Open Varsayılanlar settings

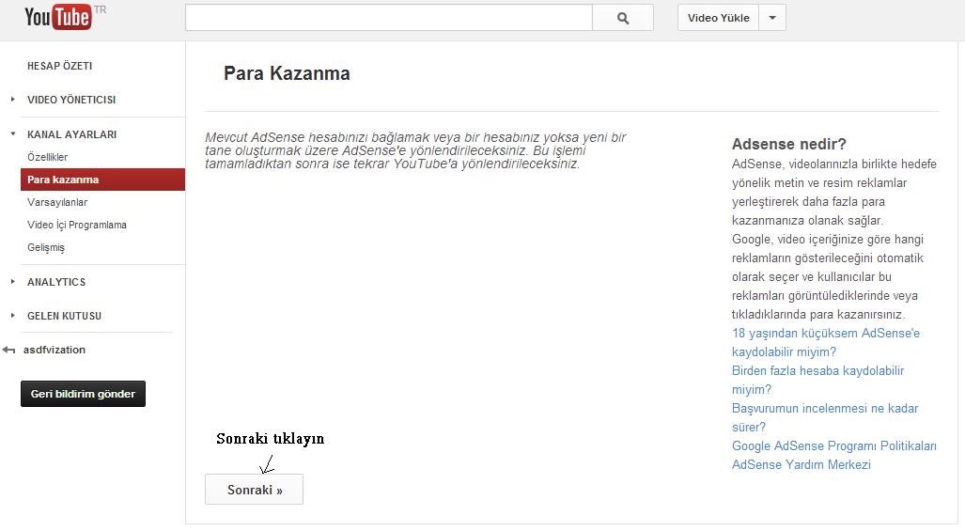(57, 202)
